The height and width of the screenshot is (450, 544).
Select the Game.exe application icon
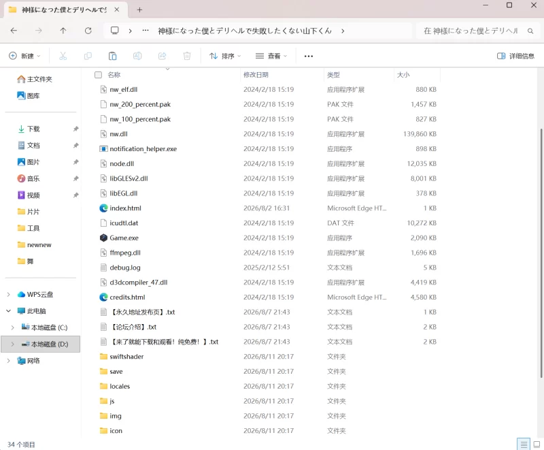pos(103,238)
